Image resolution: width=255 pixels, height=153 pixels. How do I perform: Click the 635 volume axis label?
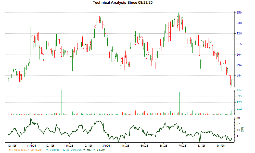239,96
